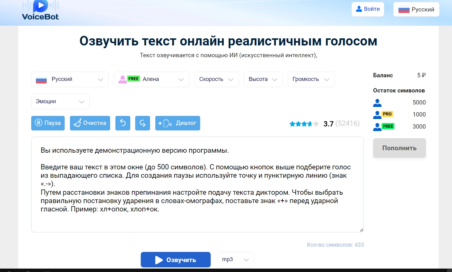Click the 3.7 rating value
This screenshot has height=272, width=452.
tap(329, 124)
